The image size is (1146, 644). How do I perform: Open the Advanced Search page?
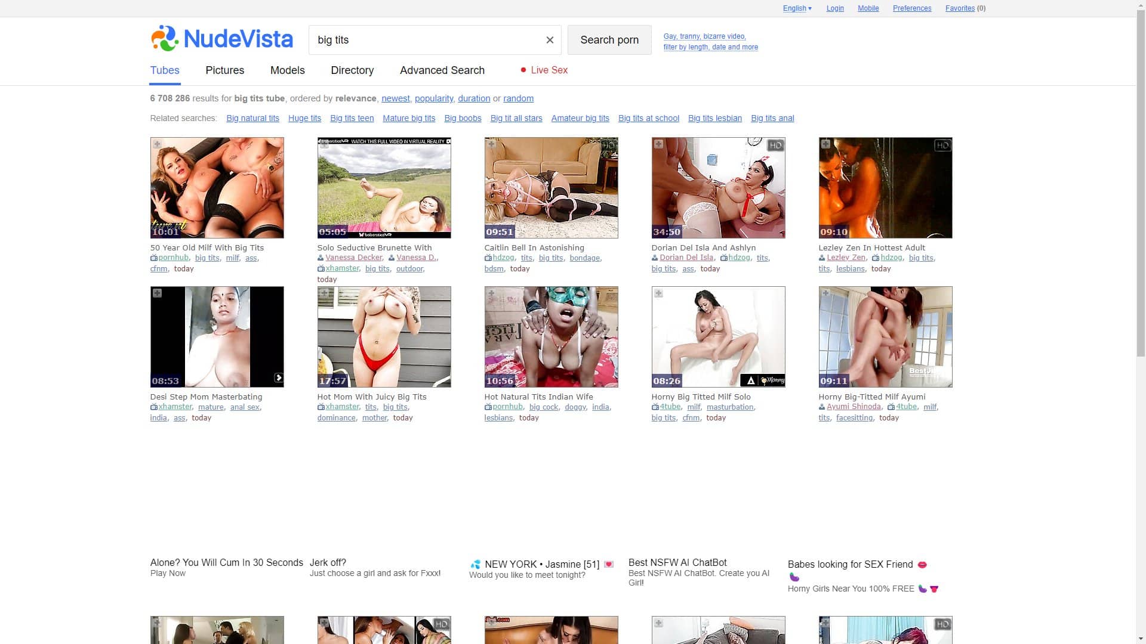click(x=442, y=70)
